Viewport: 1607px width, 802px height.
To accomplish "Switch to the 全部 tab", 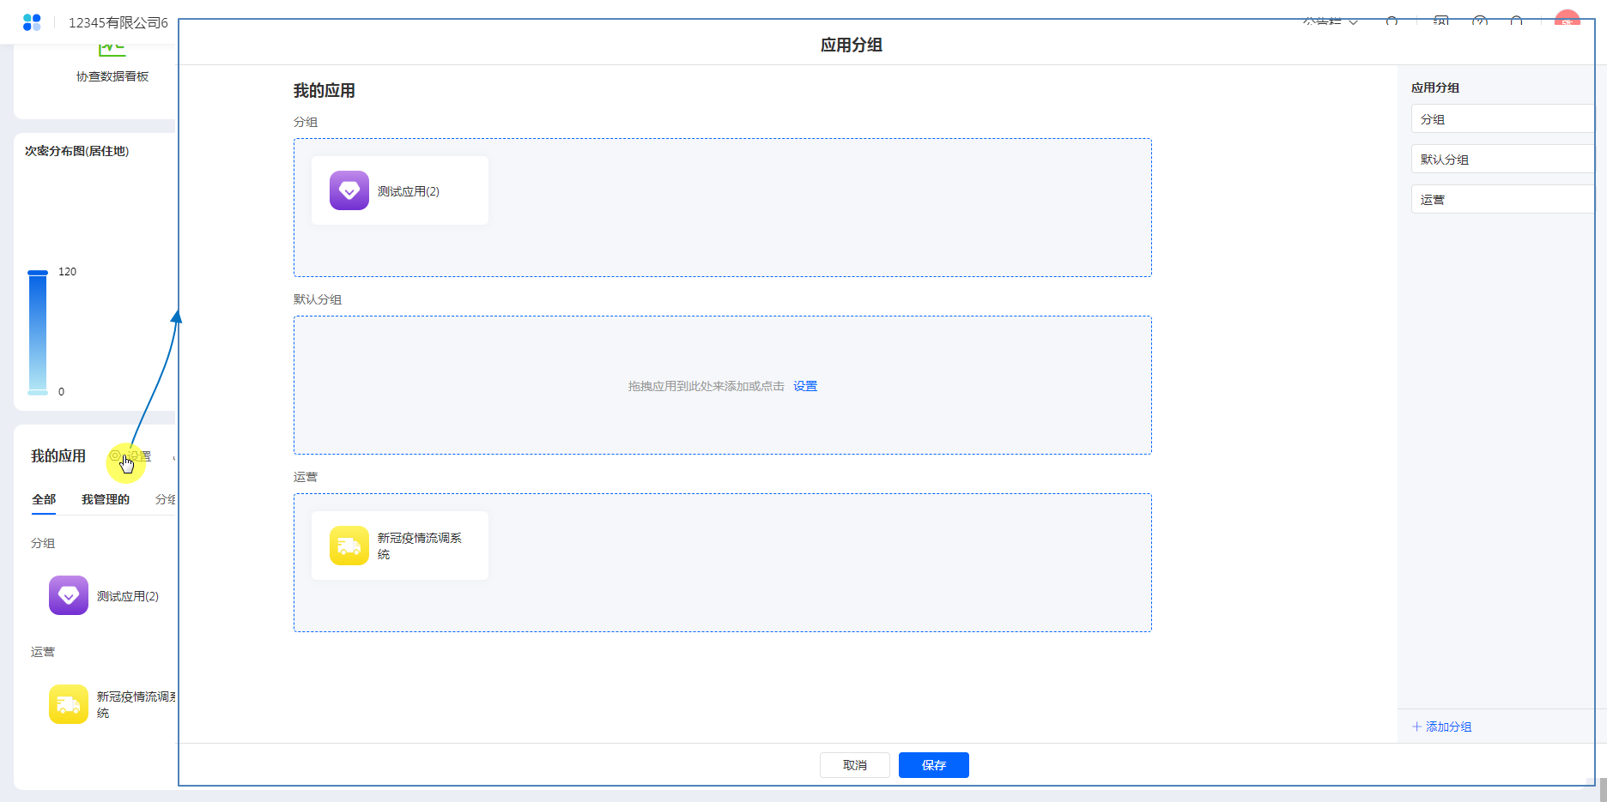I will [44, 499].
